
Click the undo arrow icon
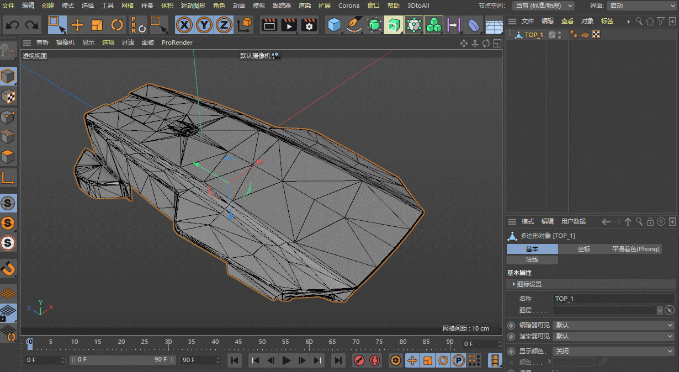12,25
